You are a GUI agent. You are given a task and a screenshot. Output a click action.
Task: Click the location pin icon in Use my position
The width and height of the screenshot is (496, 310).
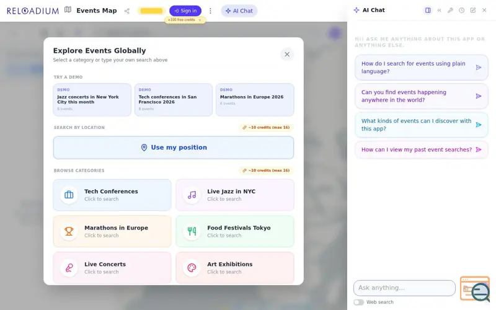pyautogui.click(x=144, y=148)
